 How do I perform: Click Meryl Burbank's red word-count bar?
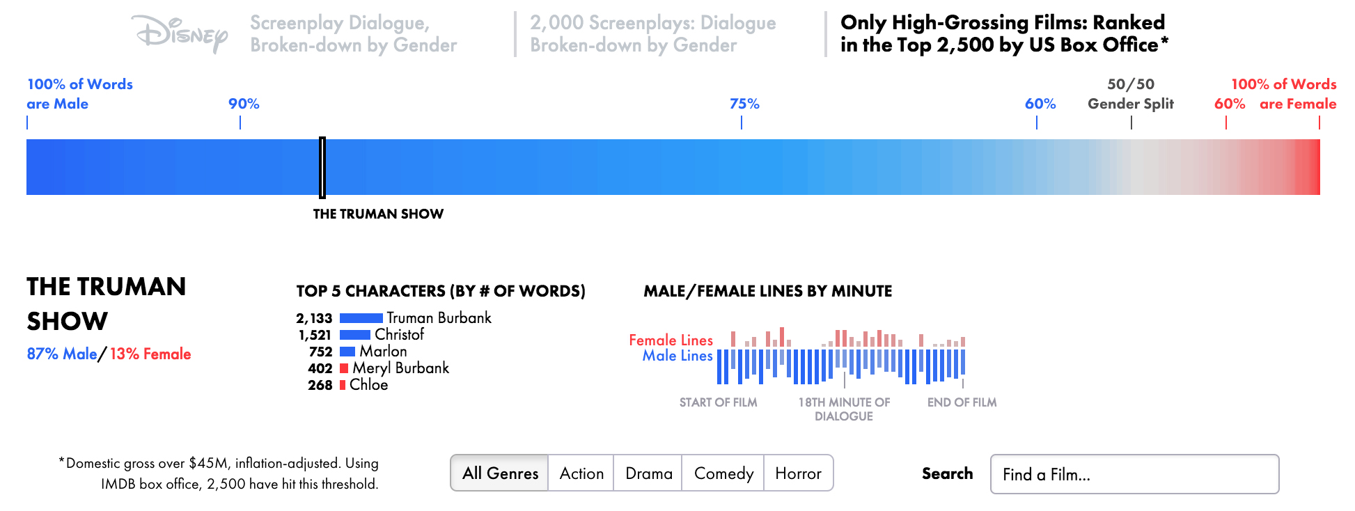344,368
